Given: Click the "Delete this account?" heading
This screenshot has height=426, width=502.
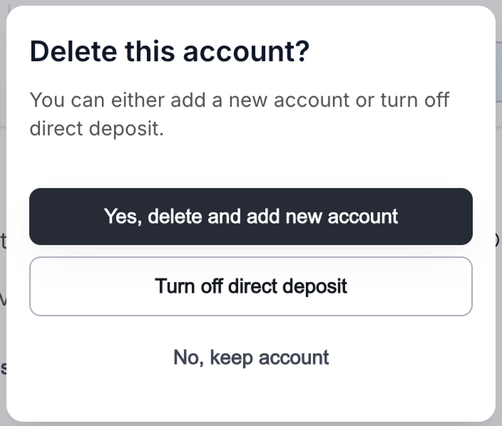Looking at the screenshot, I should pyautogui.click(x=169, y=51).
